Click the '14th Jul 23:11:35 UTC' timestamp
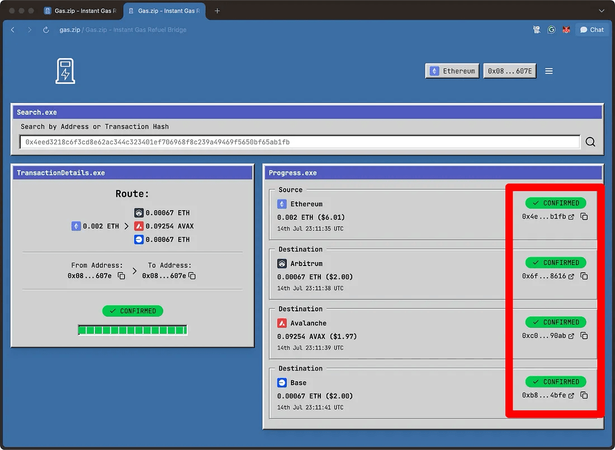The image size is (615, 450). click(x=310, y=229)
